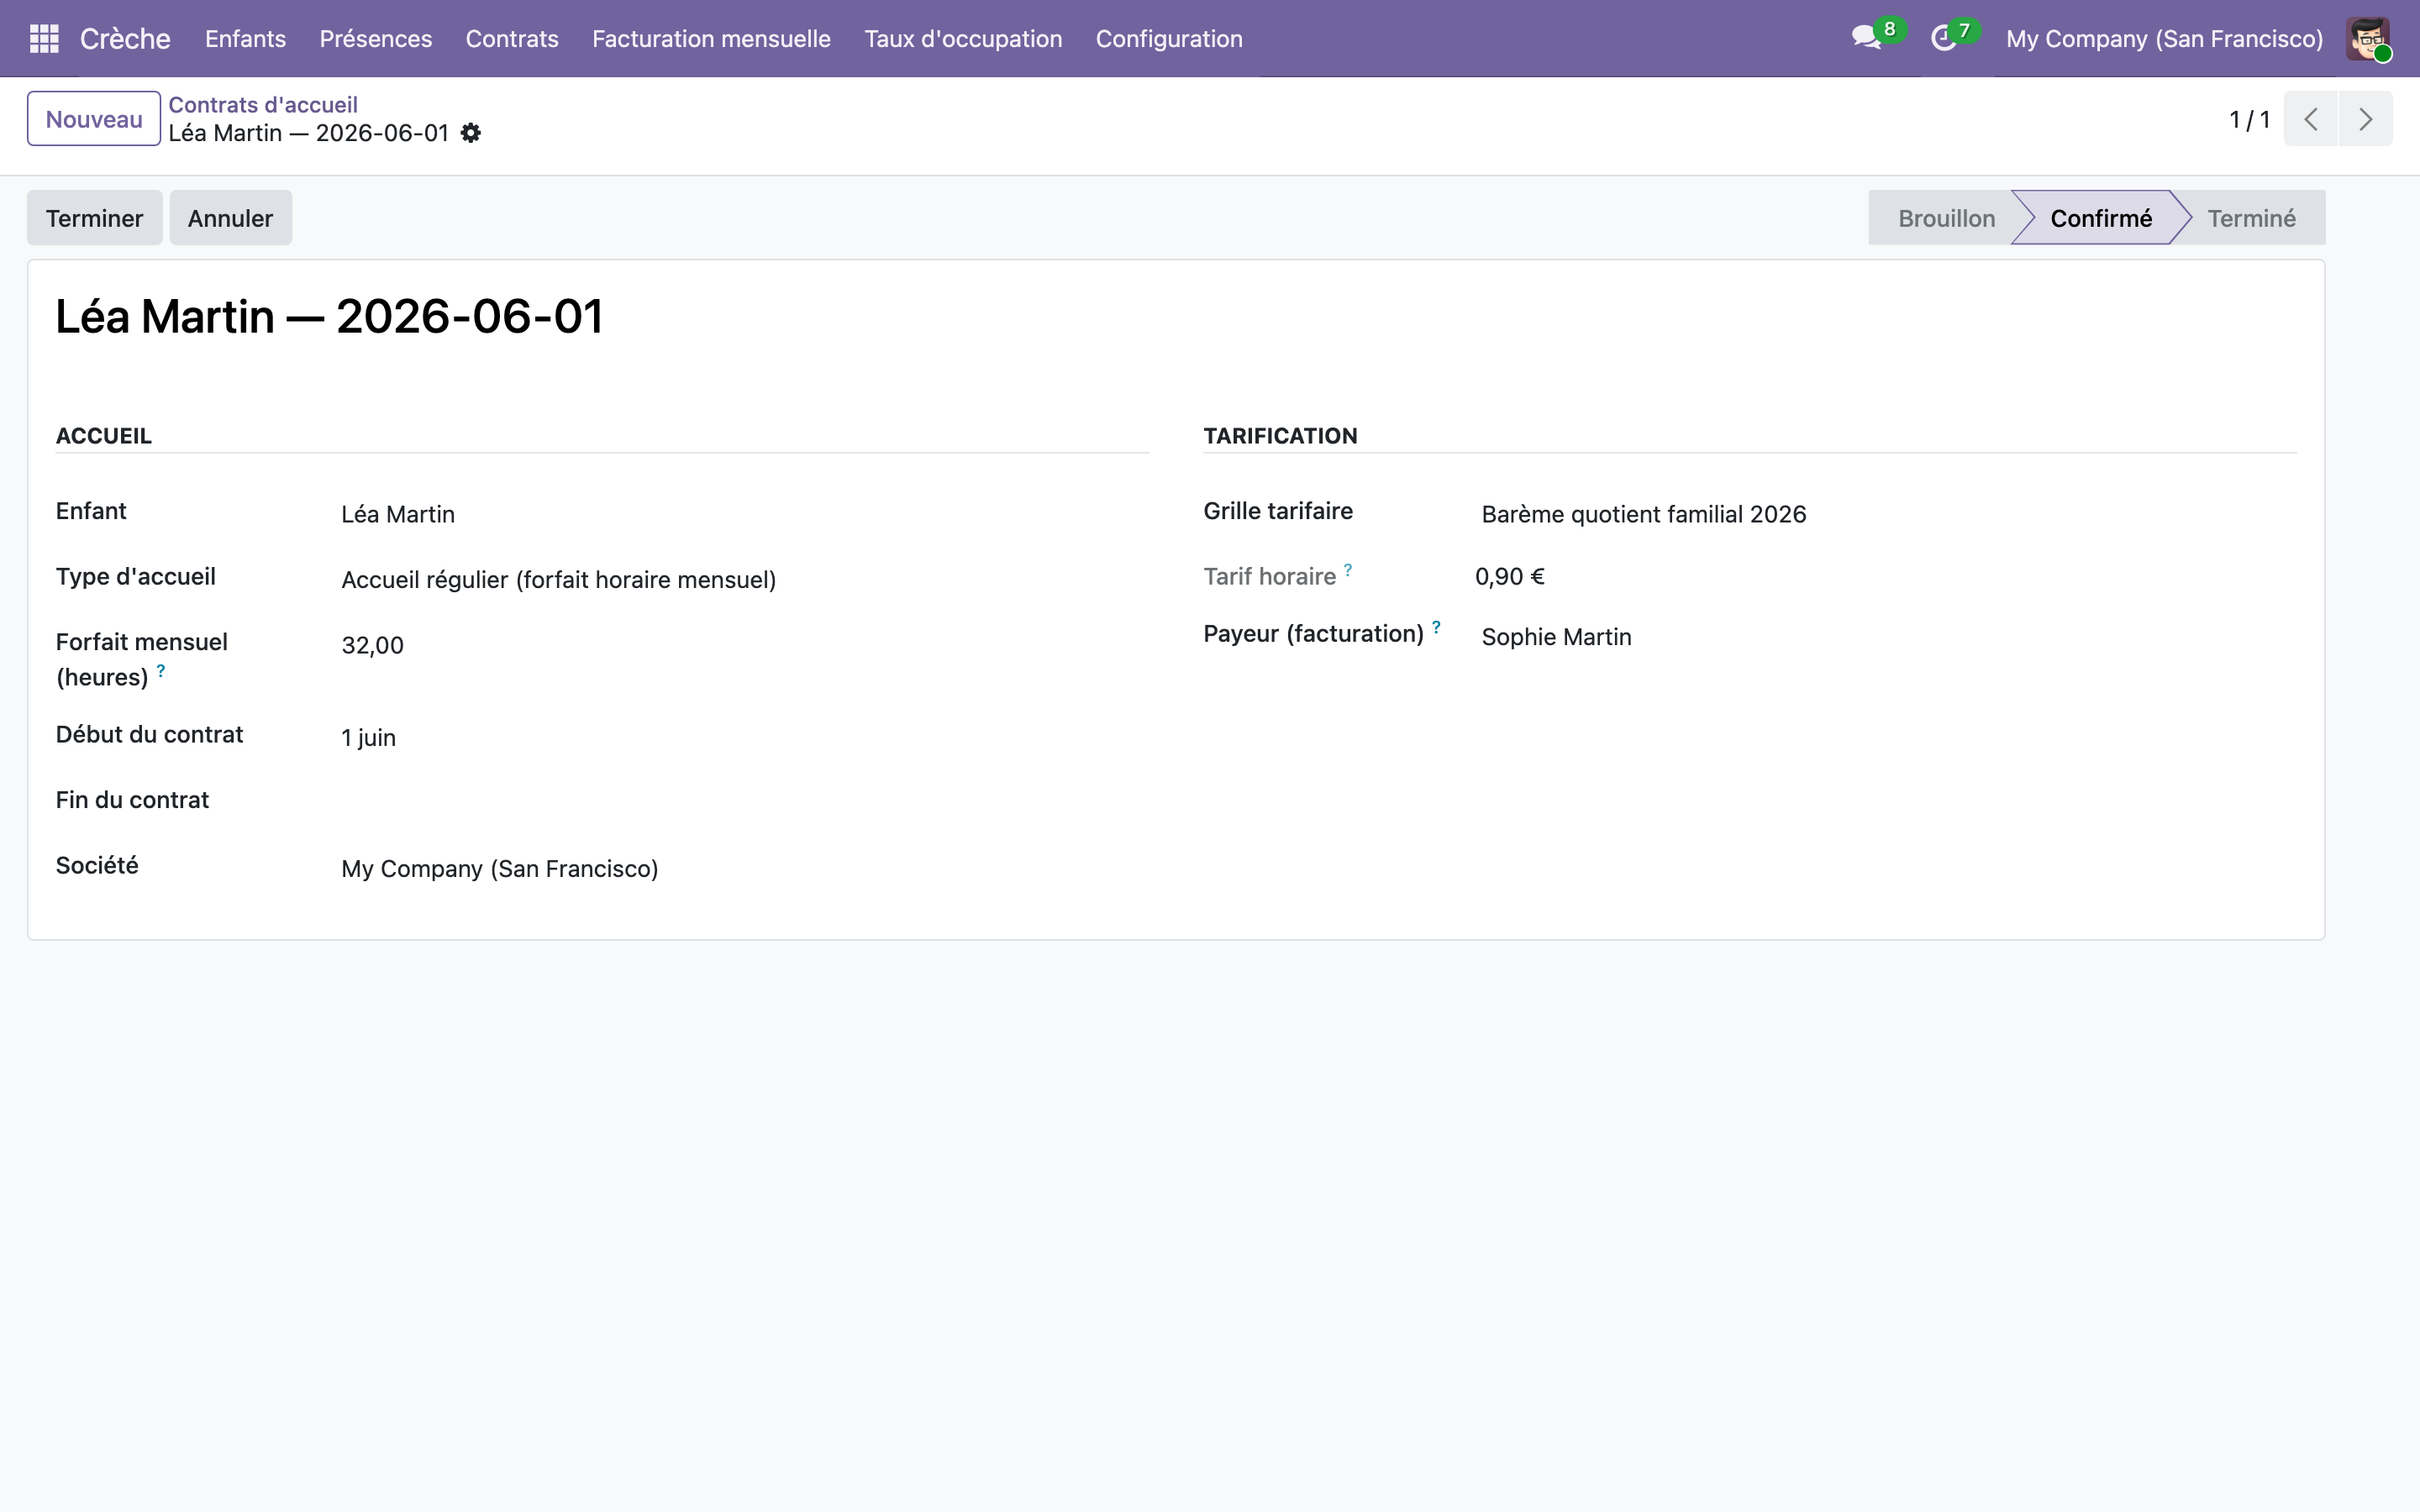The width and height of the screenshot is (2420, 1512).
Task: Click the Annuler button
Action: (x=230, y=218)
